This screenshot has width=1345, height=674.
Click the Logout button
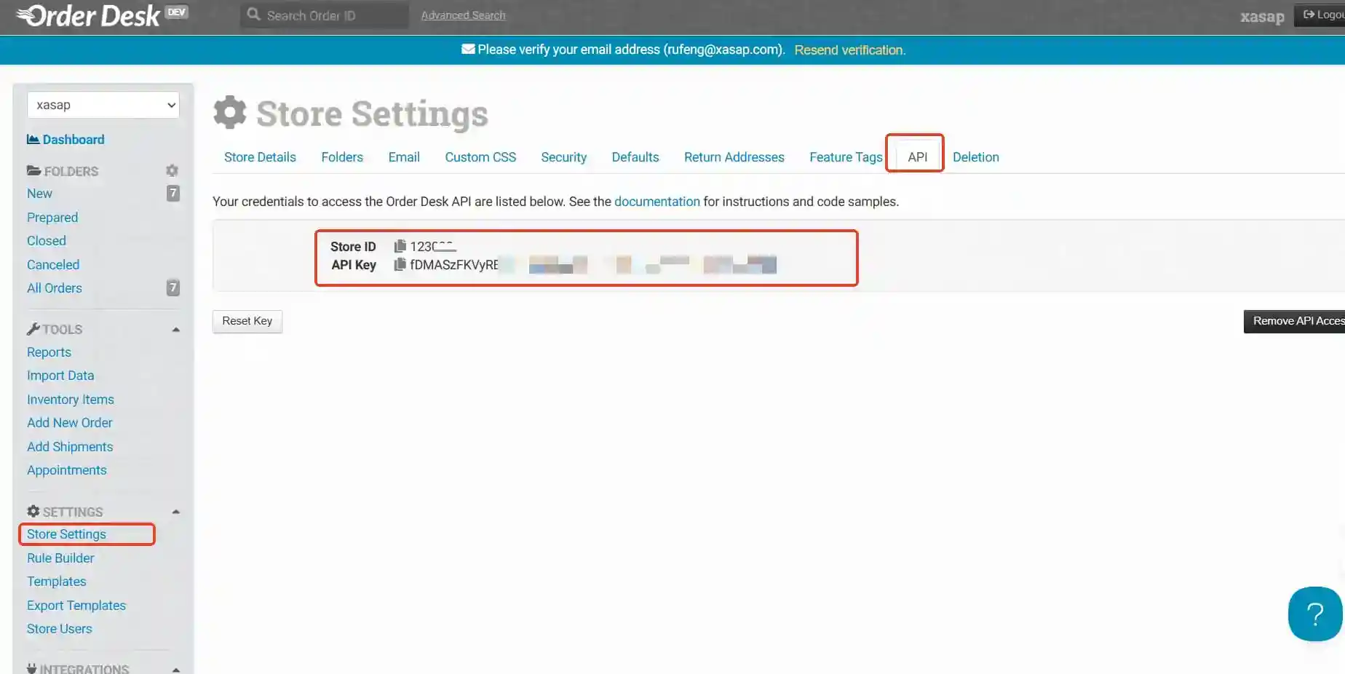coord(1320,15)
